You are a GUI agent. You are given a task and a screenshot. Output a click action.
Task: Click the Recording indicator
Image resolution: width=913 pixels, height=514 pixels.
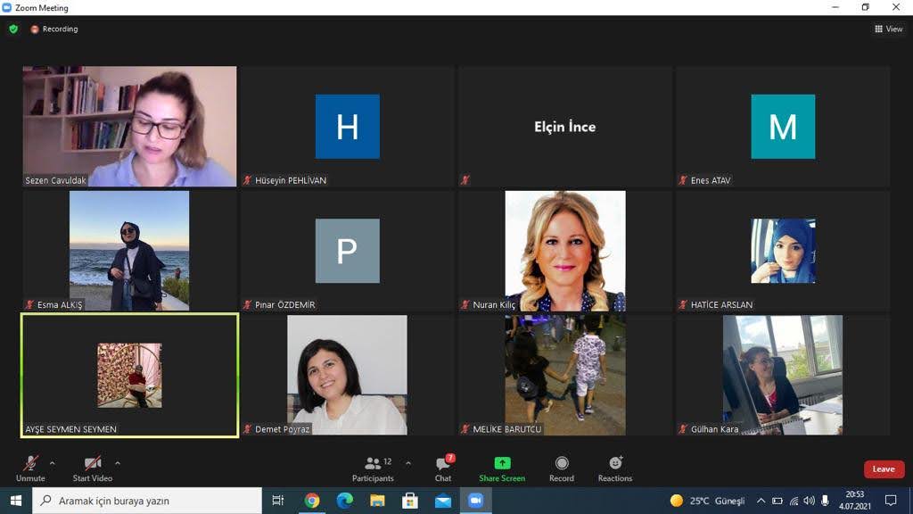tap(54, 29)
